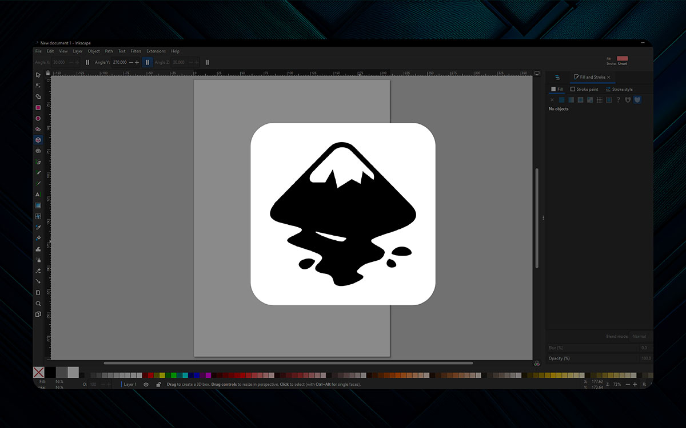Screen dimensions: 686x428
Task: Select nonzero fill rule solid heart icon
Action: 637,100
